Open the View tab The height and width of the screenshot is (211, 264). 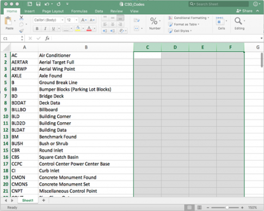[134, 11]
